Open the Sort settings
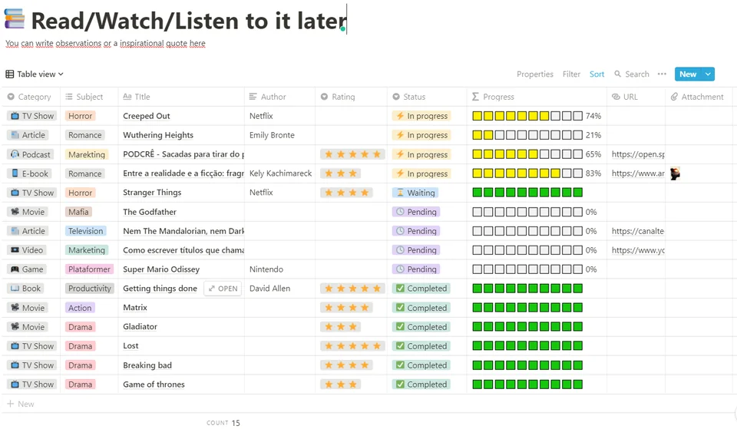The image size is (737, 429). [597, 74]
